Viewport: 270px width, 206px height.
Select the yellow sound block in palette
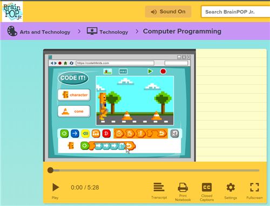(x=85, y=134)
